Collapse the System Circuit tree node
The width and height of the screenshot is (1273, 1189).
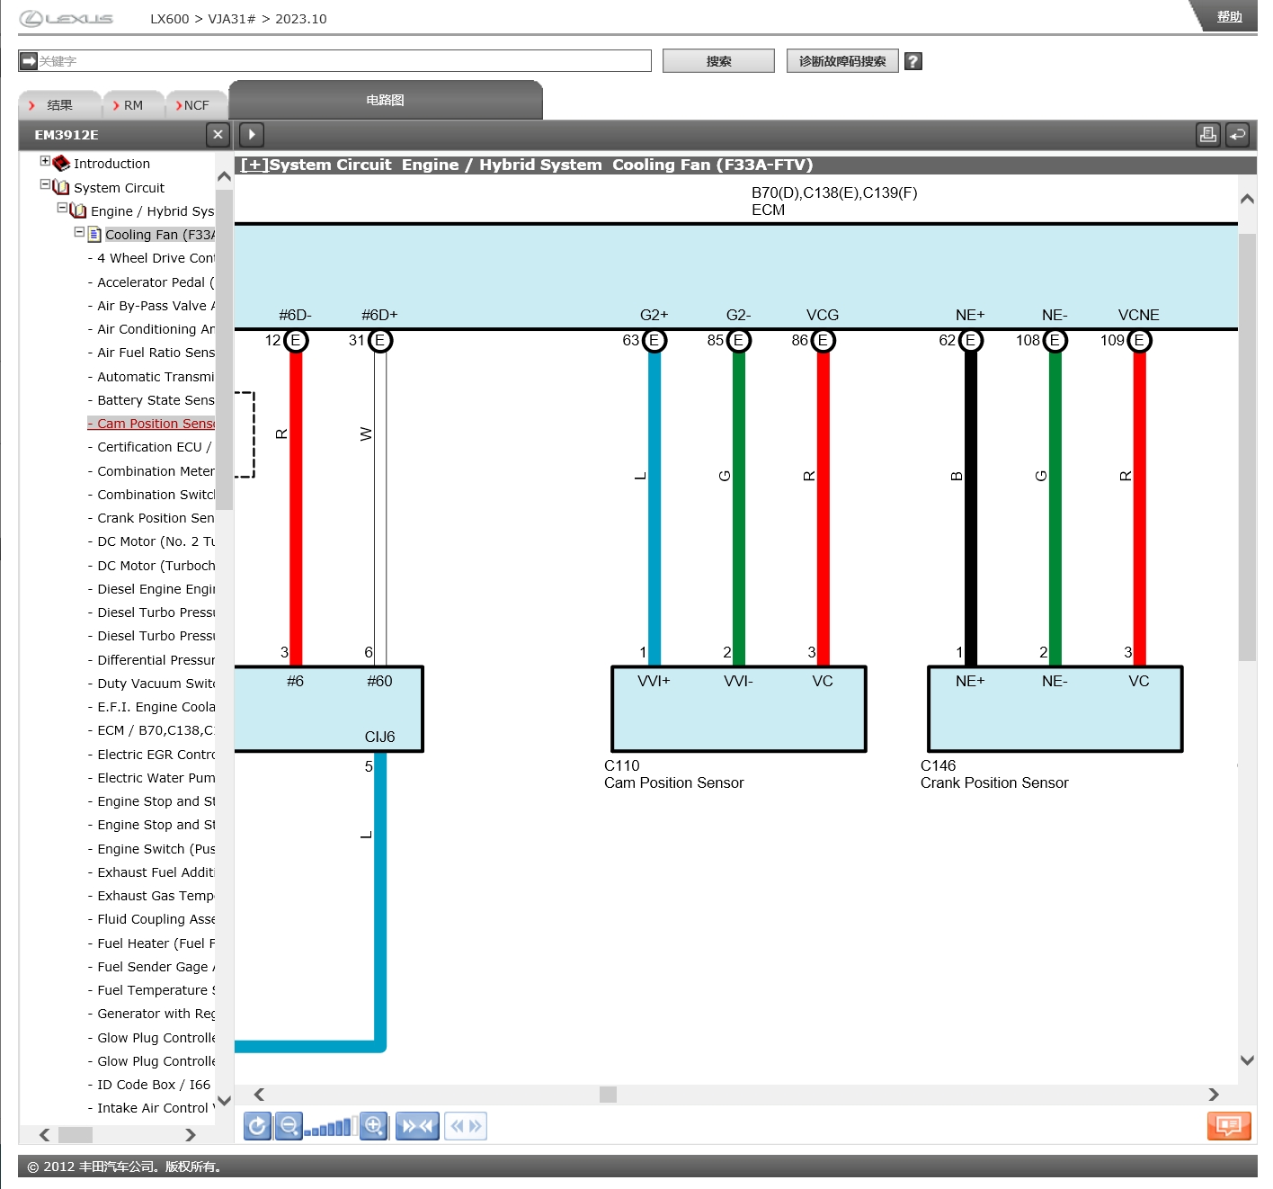pyautogui.click(x=45, y=185)
